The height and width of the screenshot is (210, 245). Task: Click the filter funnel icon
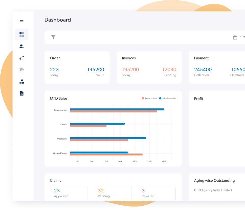point(53,37)
